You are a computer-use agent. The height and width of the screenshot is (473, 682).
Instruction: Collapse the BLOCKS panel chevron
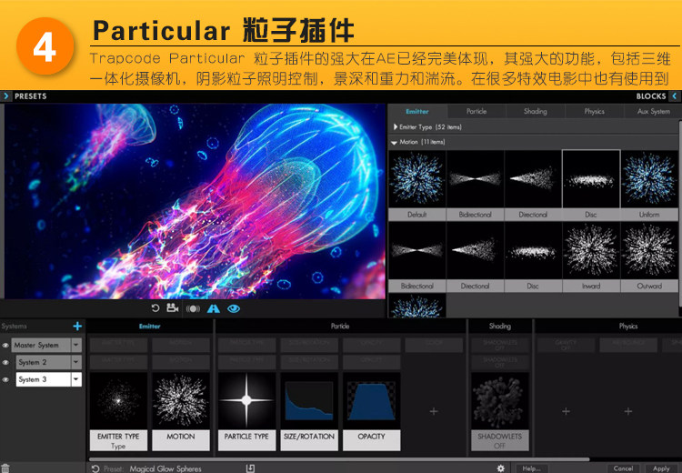[675, 96]
